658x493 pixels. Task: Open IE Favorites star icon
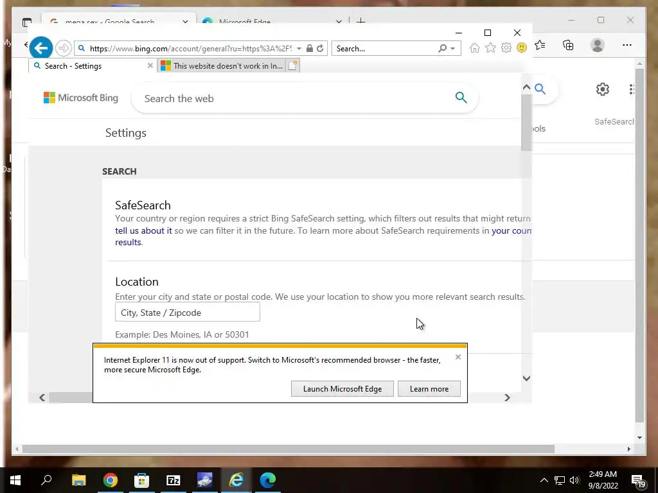coord(490,48)
